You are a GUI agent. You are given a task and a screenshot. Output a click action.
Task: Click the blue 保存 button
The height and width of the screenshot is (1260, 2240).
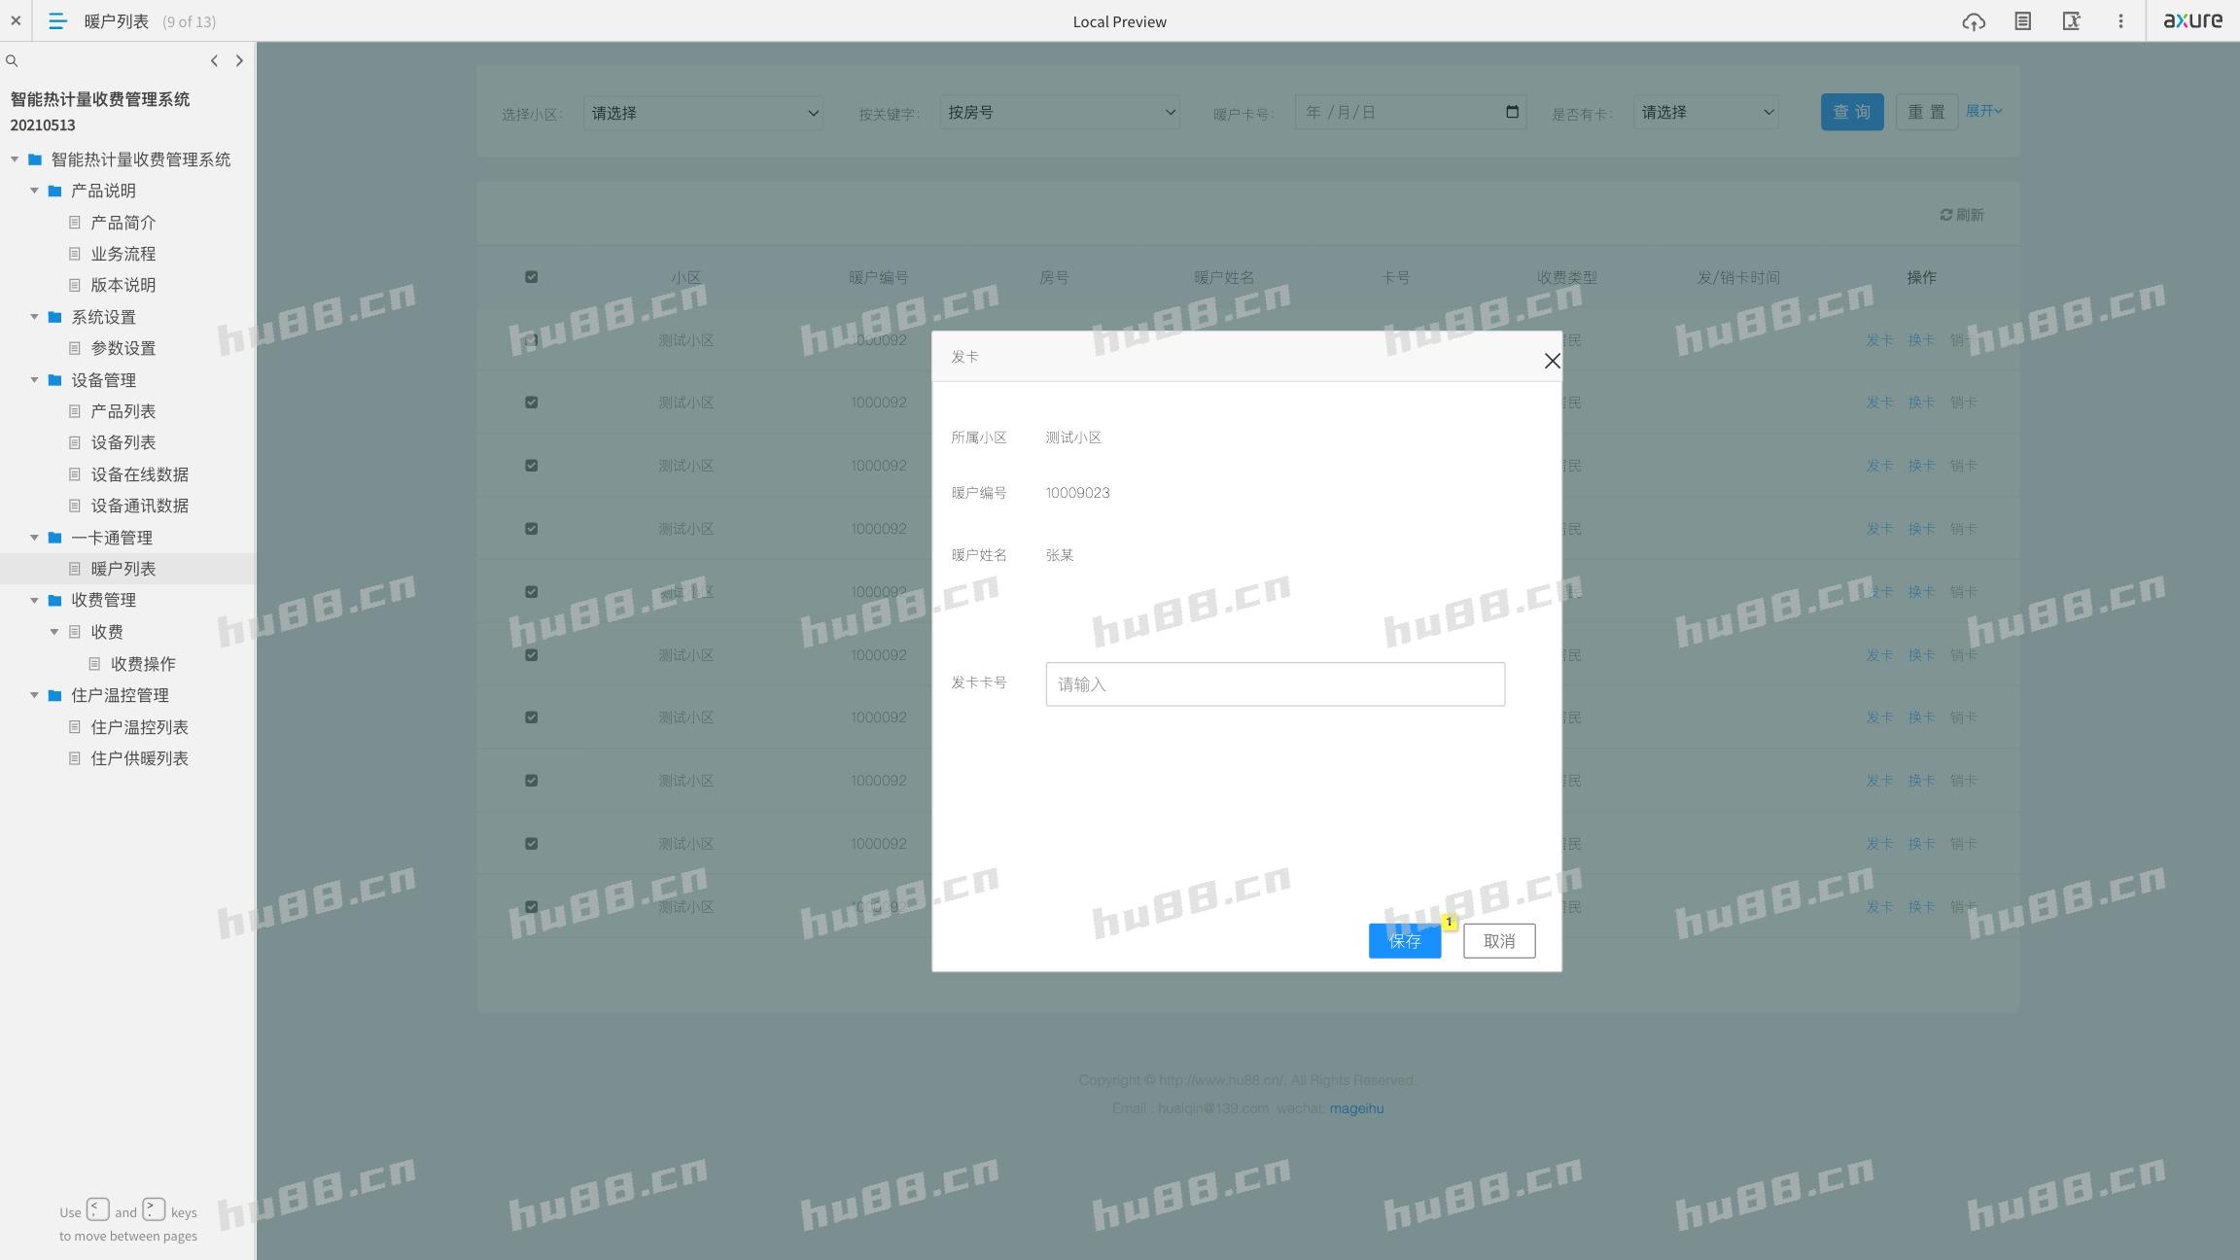(x=1404, y=941)
